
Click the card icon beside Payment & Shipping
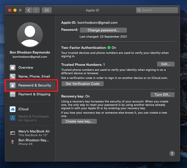coord(12,94)
